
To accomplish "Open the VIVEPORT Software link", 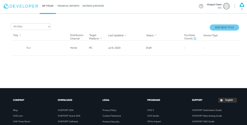I will click(x=68, y=122).
